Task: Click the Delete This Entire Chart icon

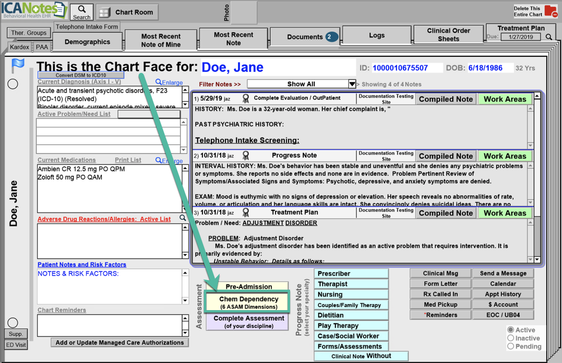Action: [550, 11]
